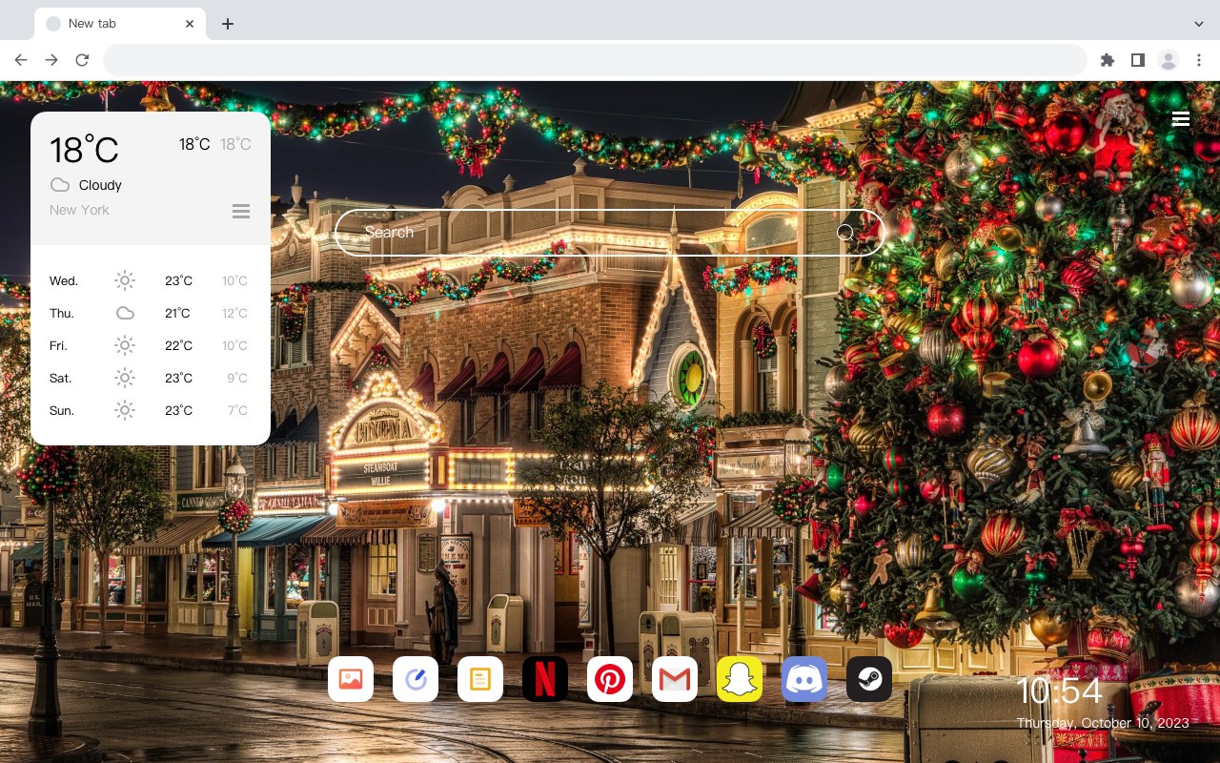Close the New tab tab
Image resolution: width=1220 pixels, height=763 pixels.
pyautogui.click(x=190, y=24)
